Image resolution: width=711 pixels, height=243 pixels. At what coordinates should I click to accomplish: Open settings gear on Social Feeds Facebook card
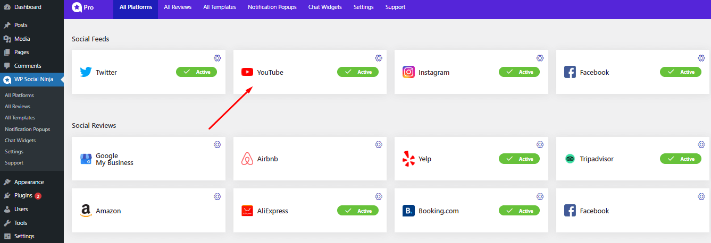click(x=701, y=58)
